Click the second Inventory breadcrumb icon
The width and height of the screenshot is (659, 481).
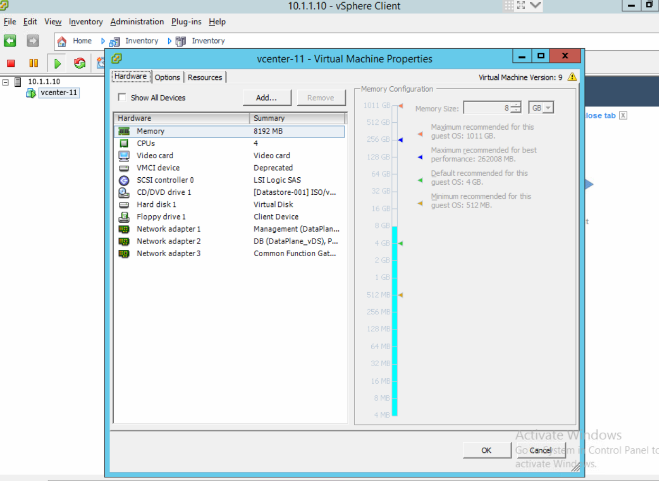(181, 41)
